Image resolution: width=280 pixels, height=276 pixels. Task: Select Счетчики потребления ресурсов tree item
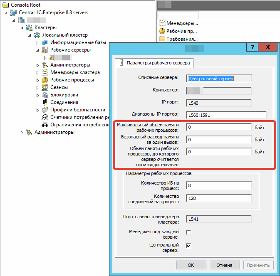[79, 118]
